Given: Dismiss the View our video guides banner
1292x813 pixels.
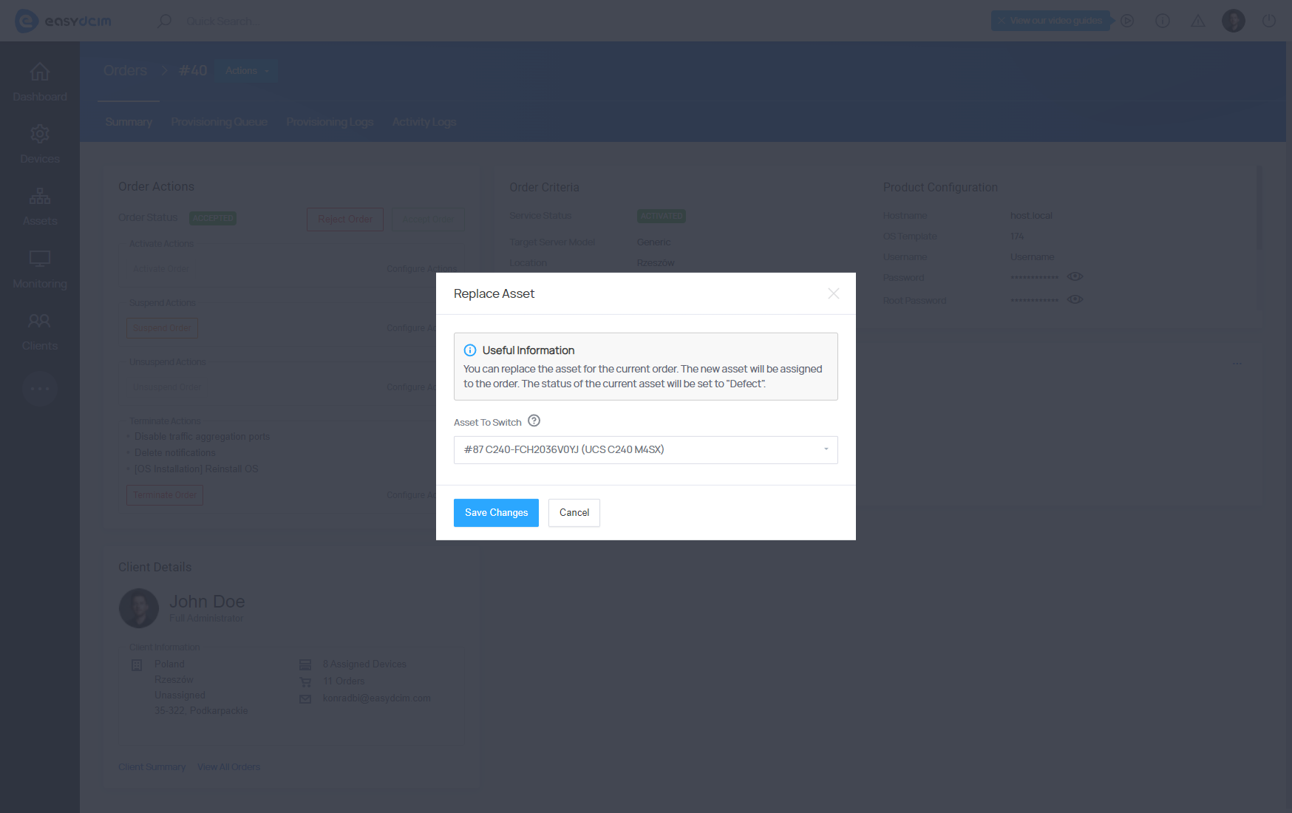Looking at the screenshot, I should pyautogui.click(x=1002, y=21).
